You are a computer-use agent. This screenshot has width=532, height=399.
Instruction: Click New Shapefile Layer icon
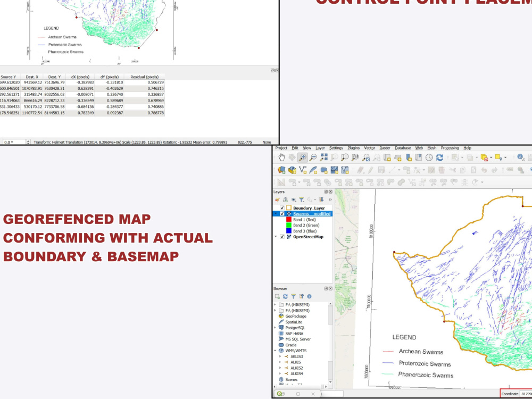pos(303,170)
